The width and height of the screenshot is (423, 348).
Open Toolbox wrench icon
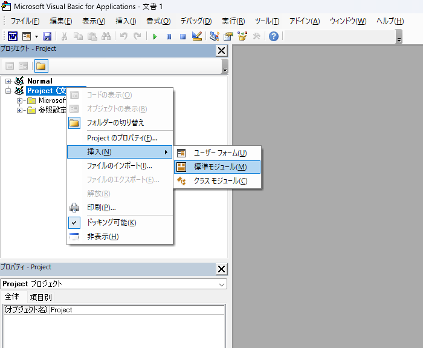point(256,36)
